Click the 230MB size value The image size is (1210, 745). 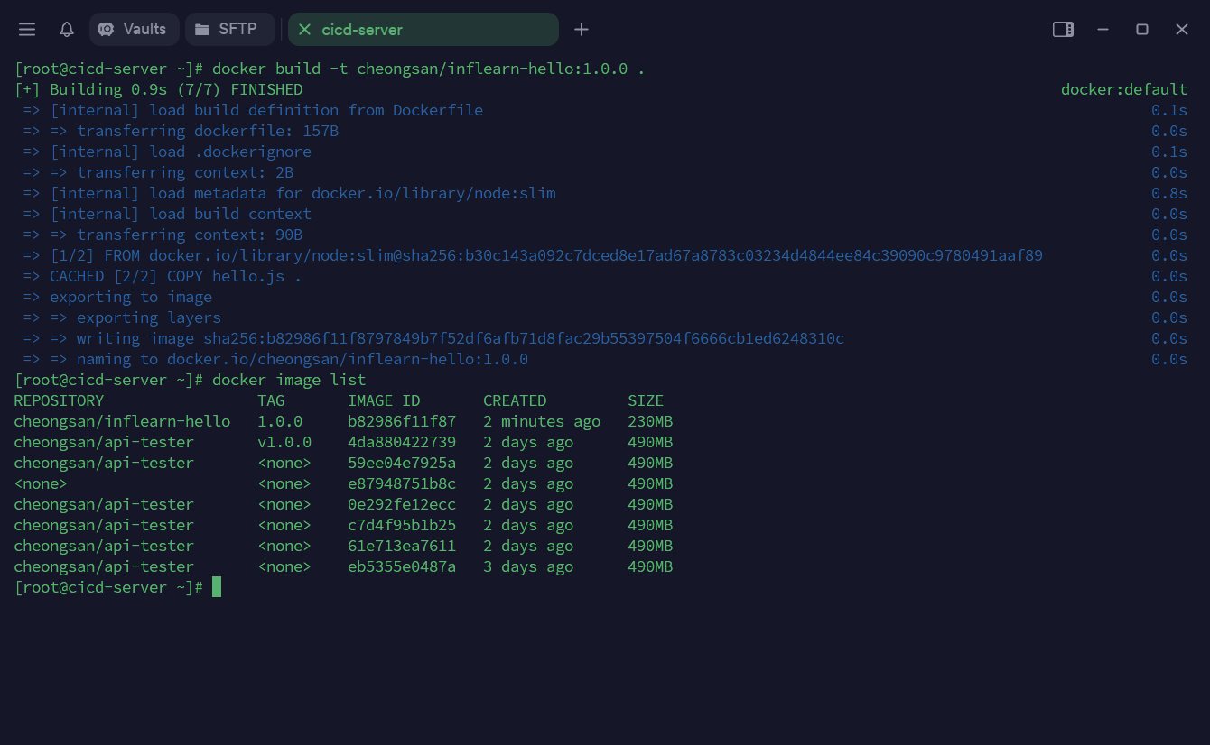pos(650,421)
